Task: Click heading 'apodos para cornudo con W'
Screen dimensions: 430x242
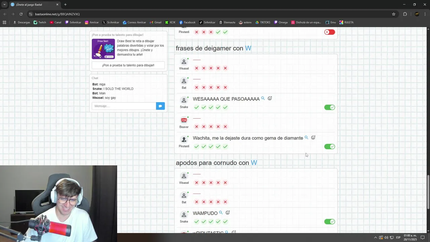Action: (216, 163)
